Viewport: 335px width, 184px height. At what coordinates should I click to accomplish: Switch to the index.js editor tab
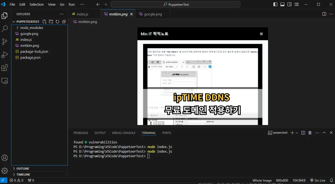(x=84, y=14)
